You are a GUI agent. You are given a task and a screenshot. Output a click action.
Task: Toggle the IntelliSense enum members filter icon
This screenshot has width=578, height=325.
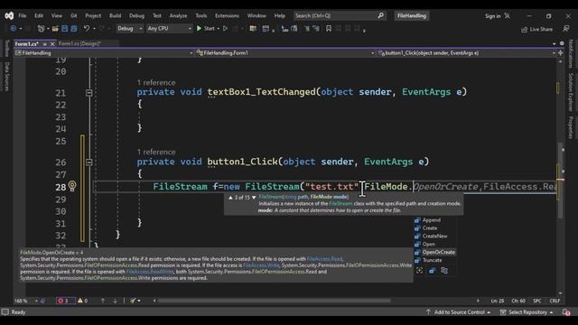click(432, 271)
